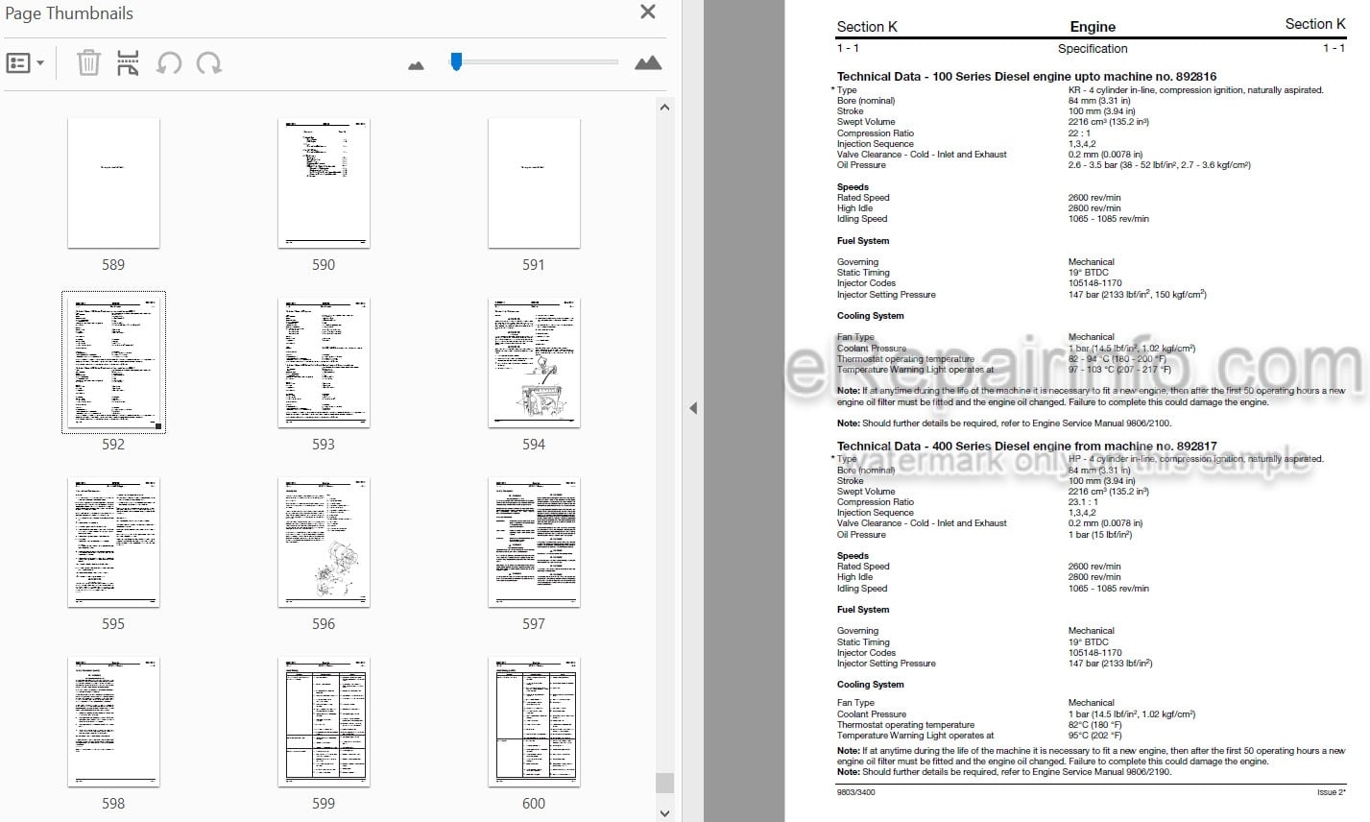Select page 590 thumbnail
The width and height of the screenshot is (1370, 822).
(x=324, y=183)
